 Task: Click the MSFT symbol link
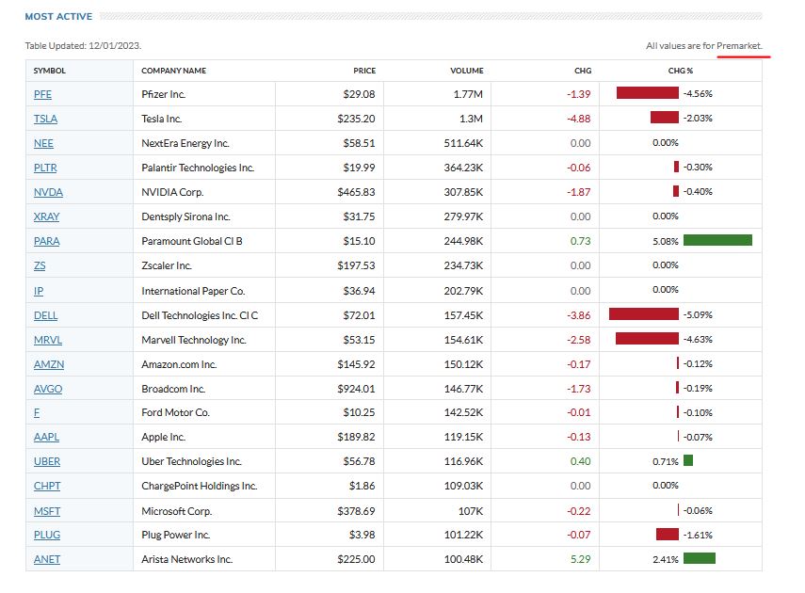pyautogui.click(x=46, y=511)
